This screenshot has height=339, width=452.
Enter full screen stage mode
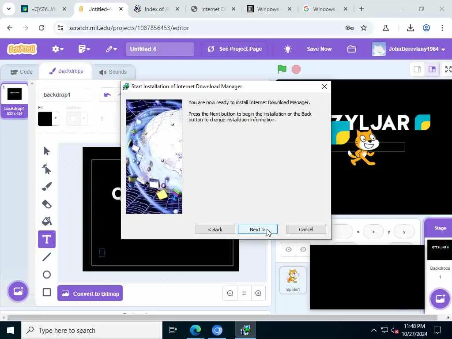point(448,69)
